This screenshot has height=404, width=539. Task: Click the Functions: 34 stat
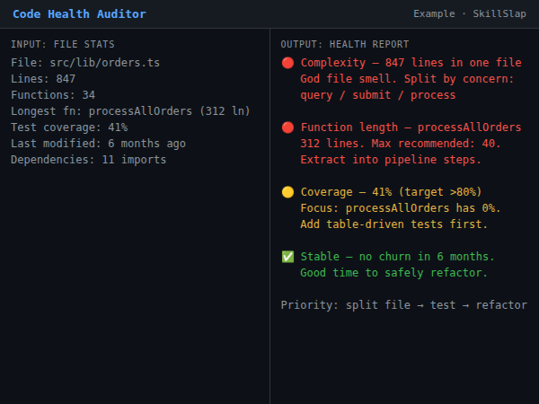click(53, 95)
